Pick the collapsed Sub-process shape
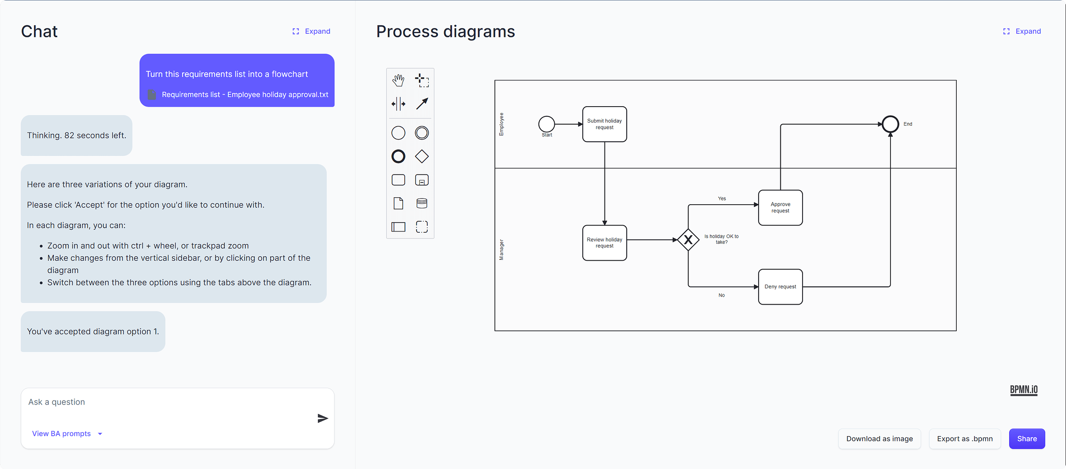The image size is (1066, 469). click(422, 180)
